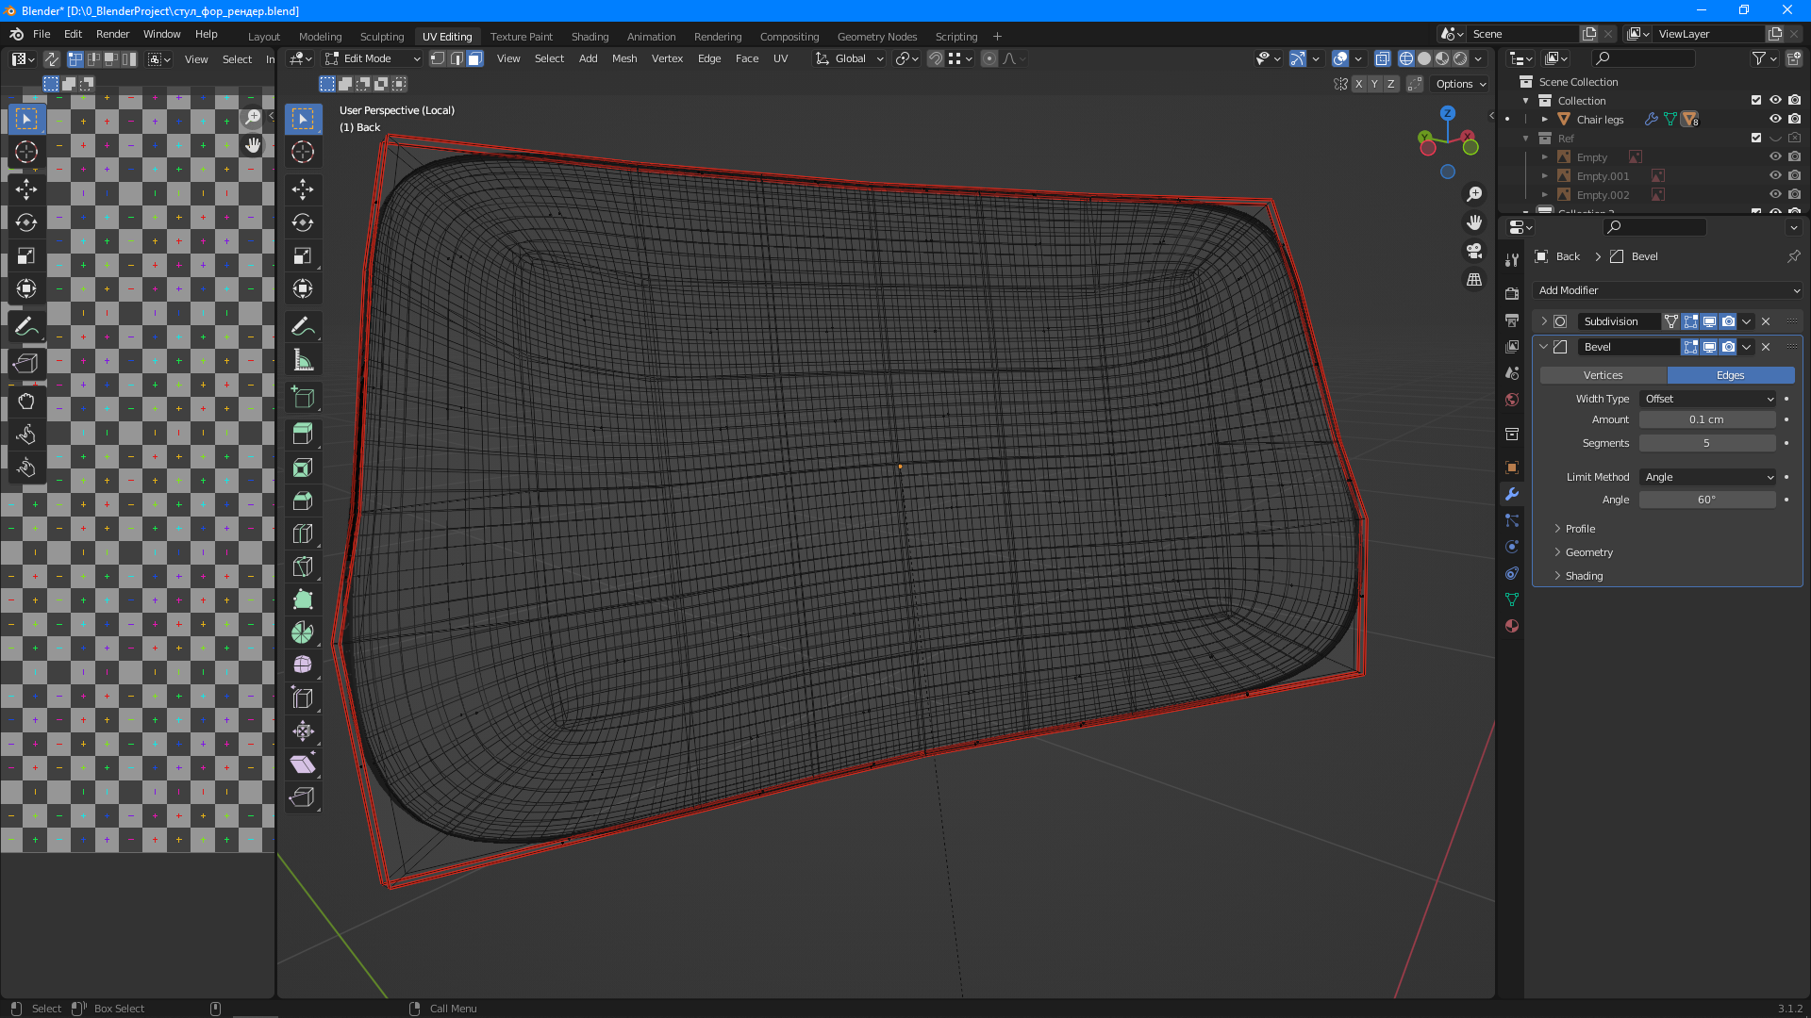Select the Knife tool in viewport toolbar
The width and height of the screenshot is (1811, 1018).
click(x=303, y=566)
